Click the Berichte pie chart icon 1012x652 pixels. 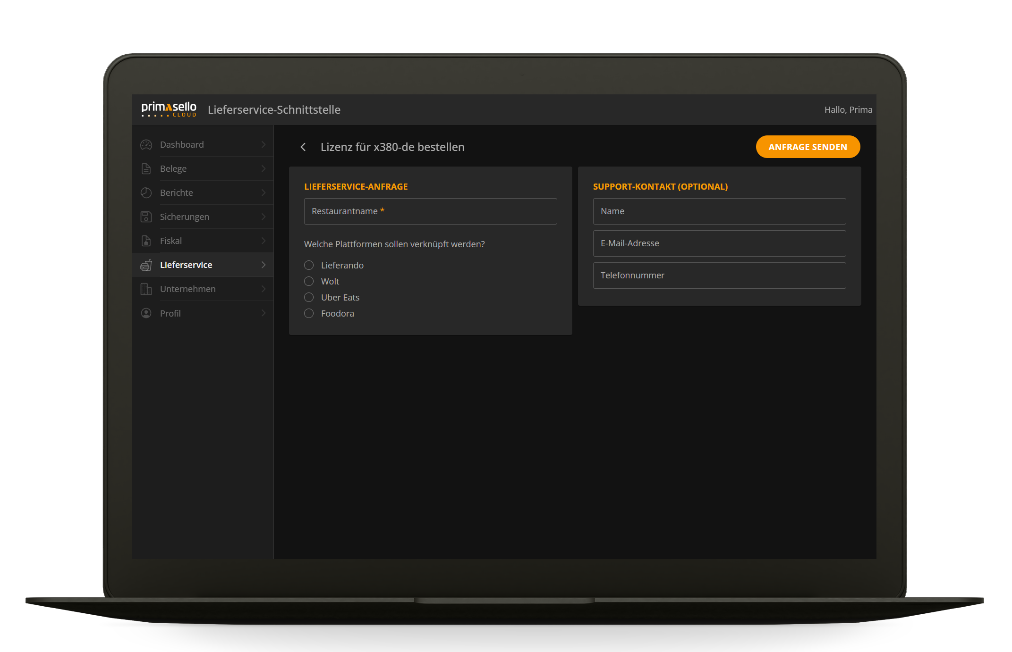coord(146,193)
